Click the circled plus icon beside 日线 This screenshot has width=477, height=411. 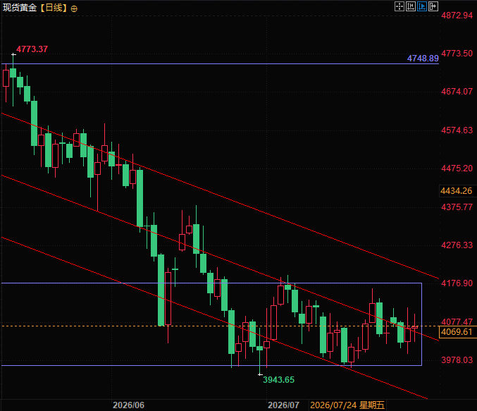(74, 9)
